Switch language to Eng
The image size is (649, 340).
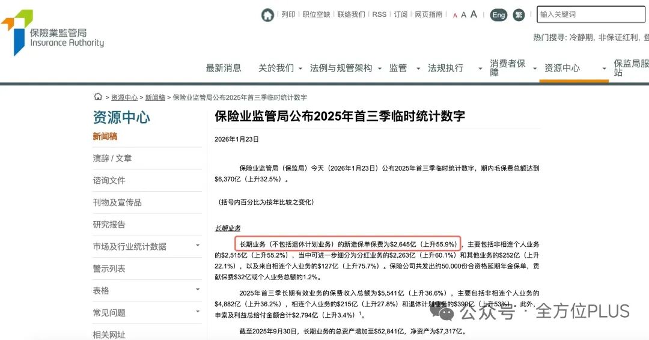pos(498,15)
